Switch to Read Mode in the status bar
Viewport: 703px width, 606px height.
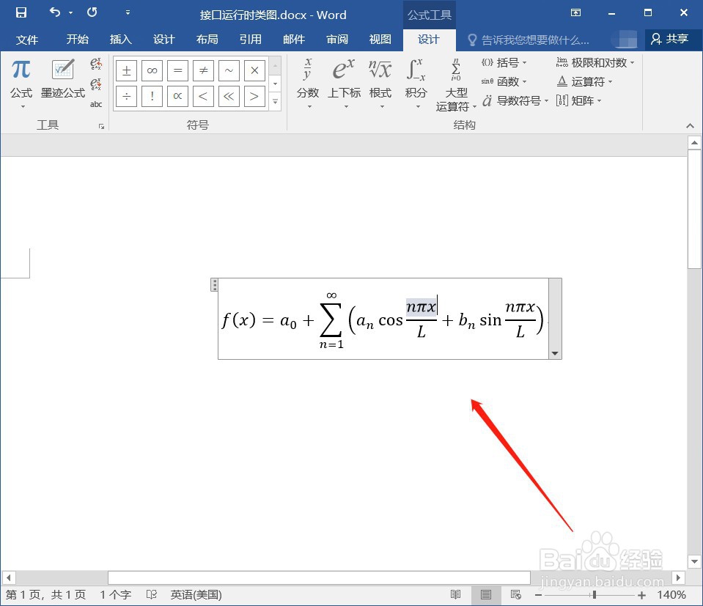click(x=454, y=594)
